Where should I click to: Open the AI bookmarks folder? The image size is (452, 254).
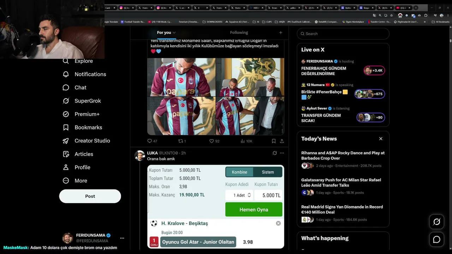point(256,22)
